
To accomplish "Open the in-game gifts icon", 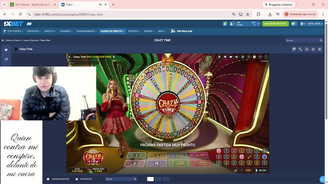I will (x=219, y=57).
